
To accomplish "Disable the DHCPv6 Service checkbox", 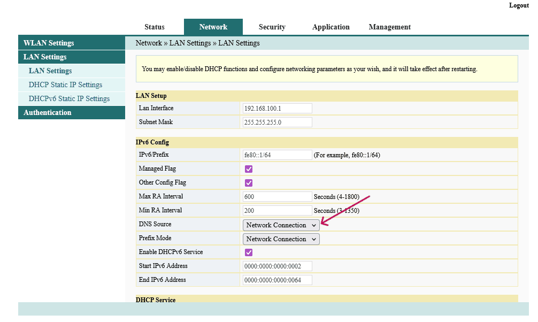I will coord(248,252).
